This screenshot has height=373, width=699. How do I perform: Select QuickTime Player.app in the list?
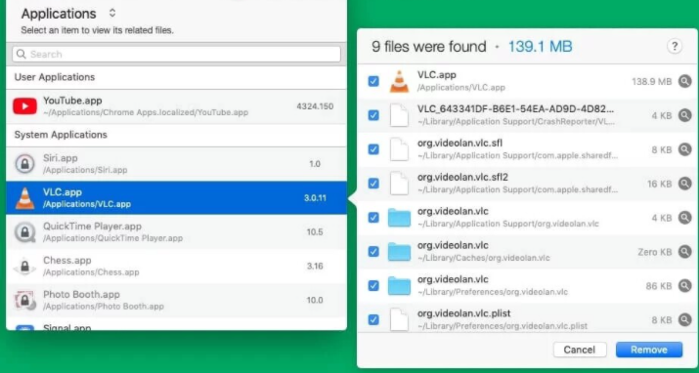point(177,231)
